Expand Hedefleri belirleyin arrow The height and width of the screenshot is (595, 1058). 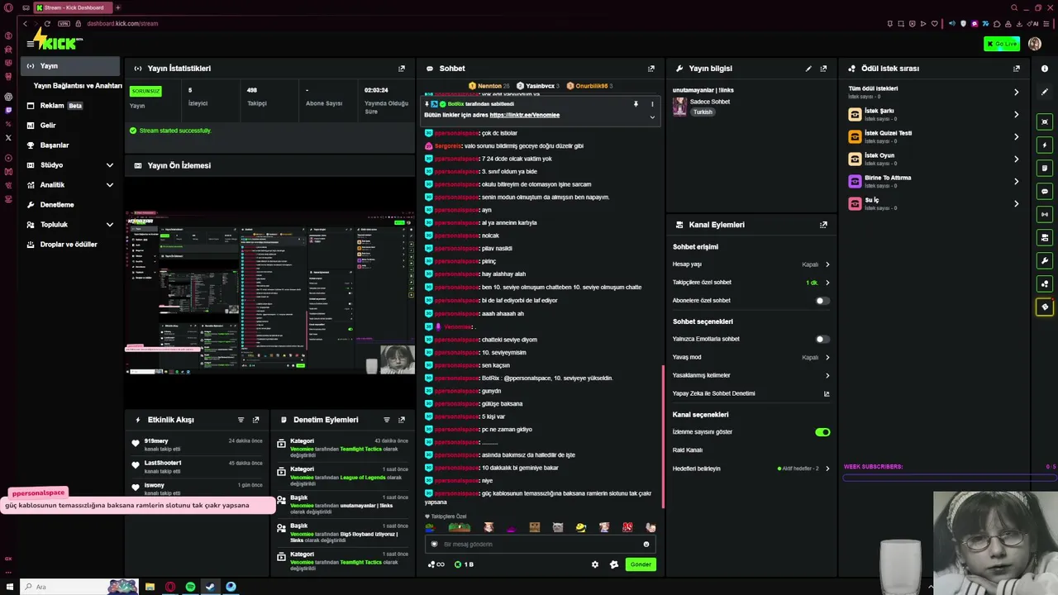(827, 469)
